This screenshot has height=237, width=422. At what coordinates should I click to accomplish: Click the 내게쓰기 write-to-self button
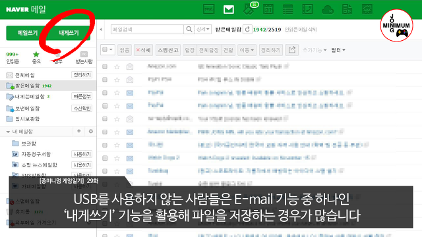click(69, 33)
